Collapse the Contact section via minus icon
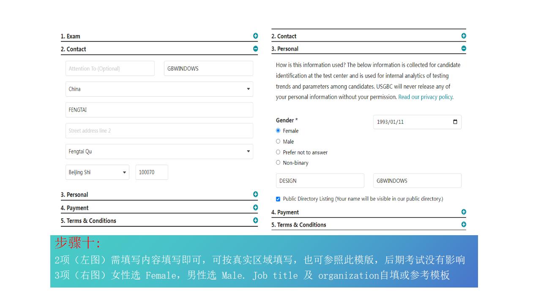The width and height of the screenshot is (541, 304). tap(255, 49)
